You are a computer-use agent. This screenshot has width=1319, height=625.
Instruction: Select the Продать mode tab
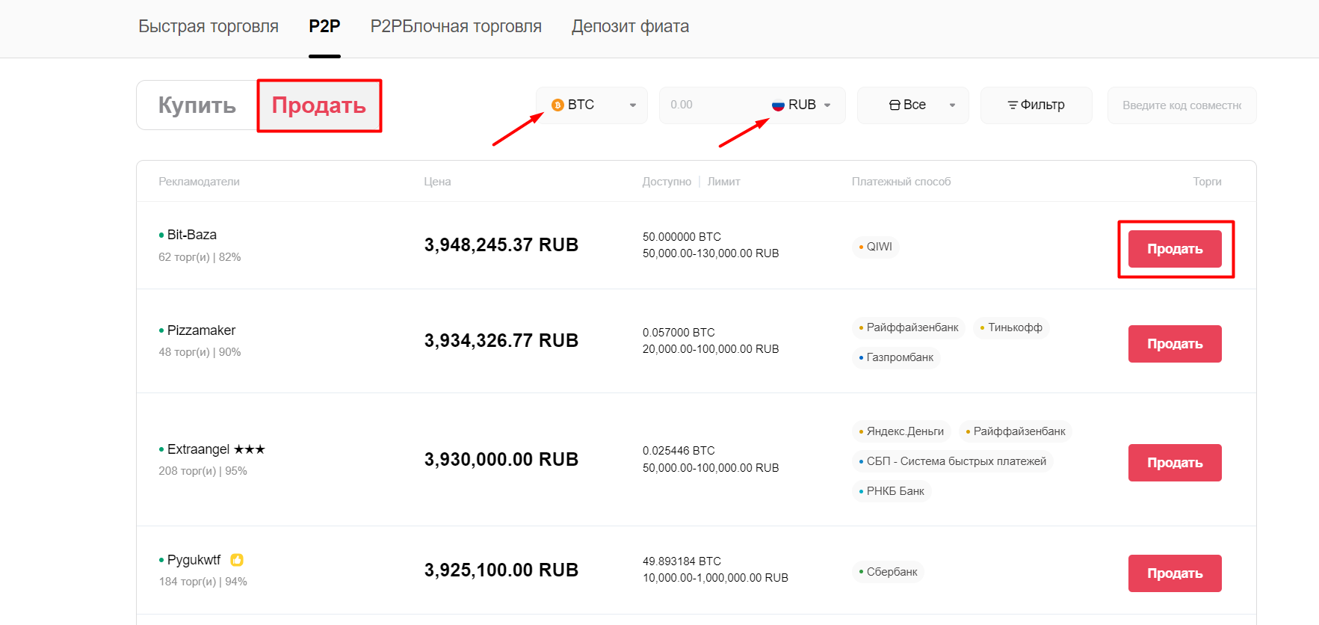(319, 105)
